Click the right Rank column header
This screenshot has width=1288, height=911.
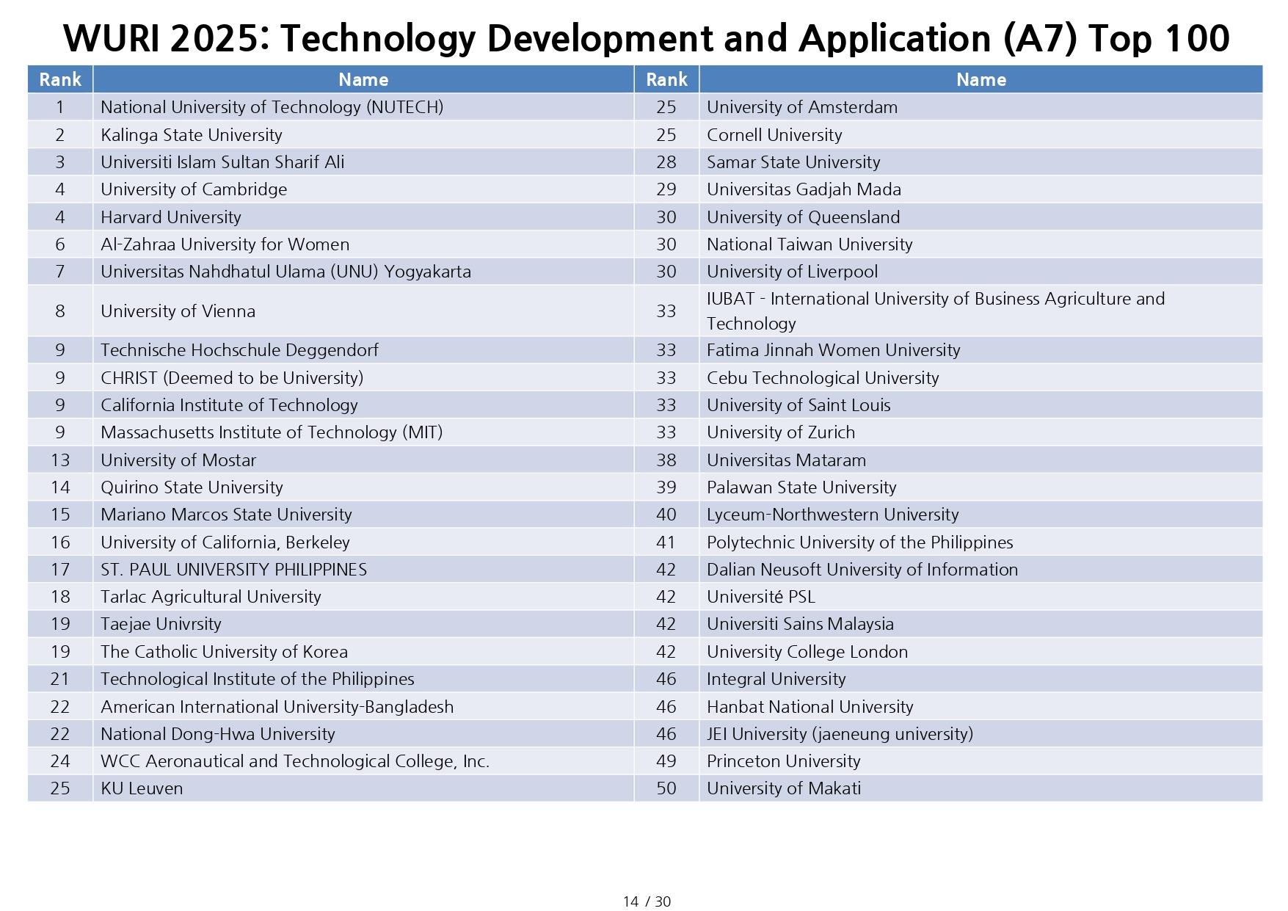tap(666, 79)
